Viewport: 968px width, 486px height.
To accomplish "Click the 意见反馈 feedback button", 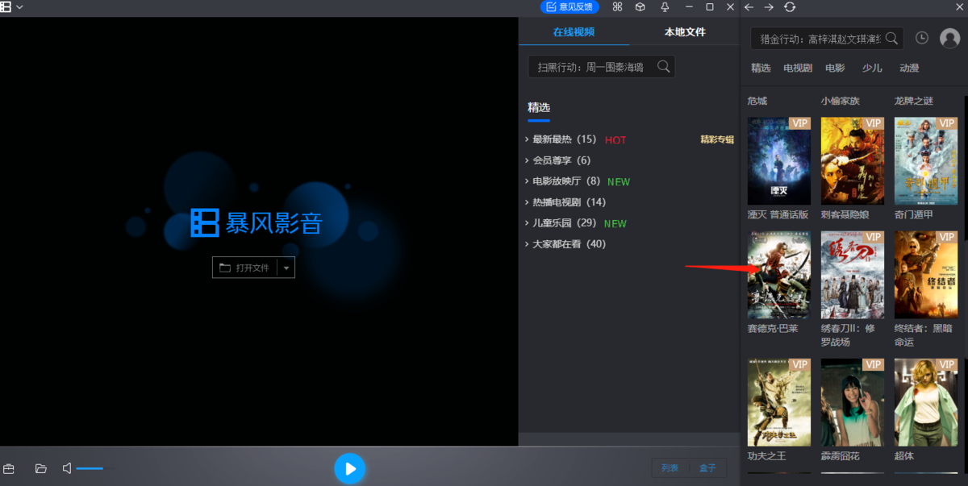I will (x=570, y=6).
